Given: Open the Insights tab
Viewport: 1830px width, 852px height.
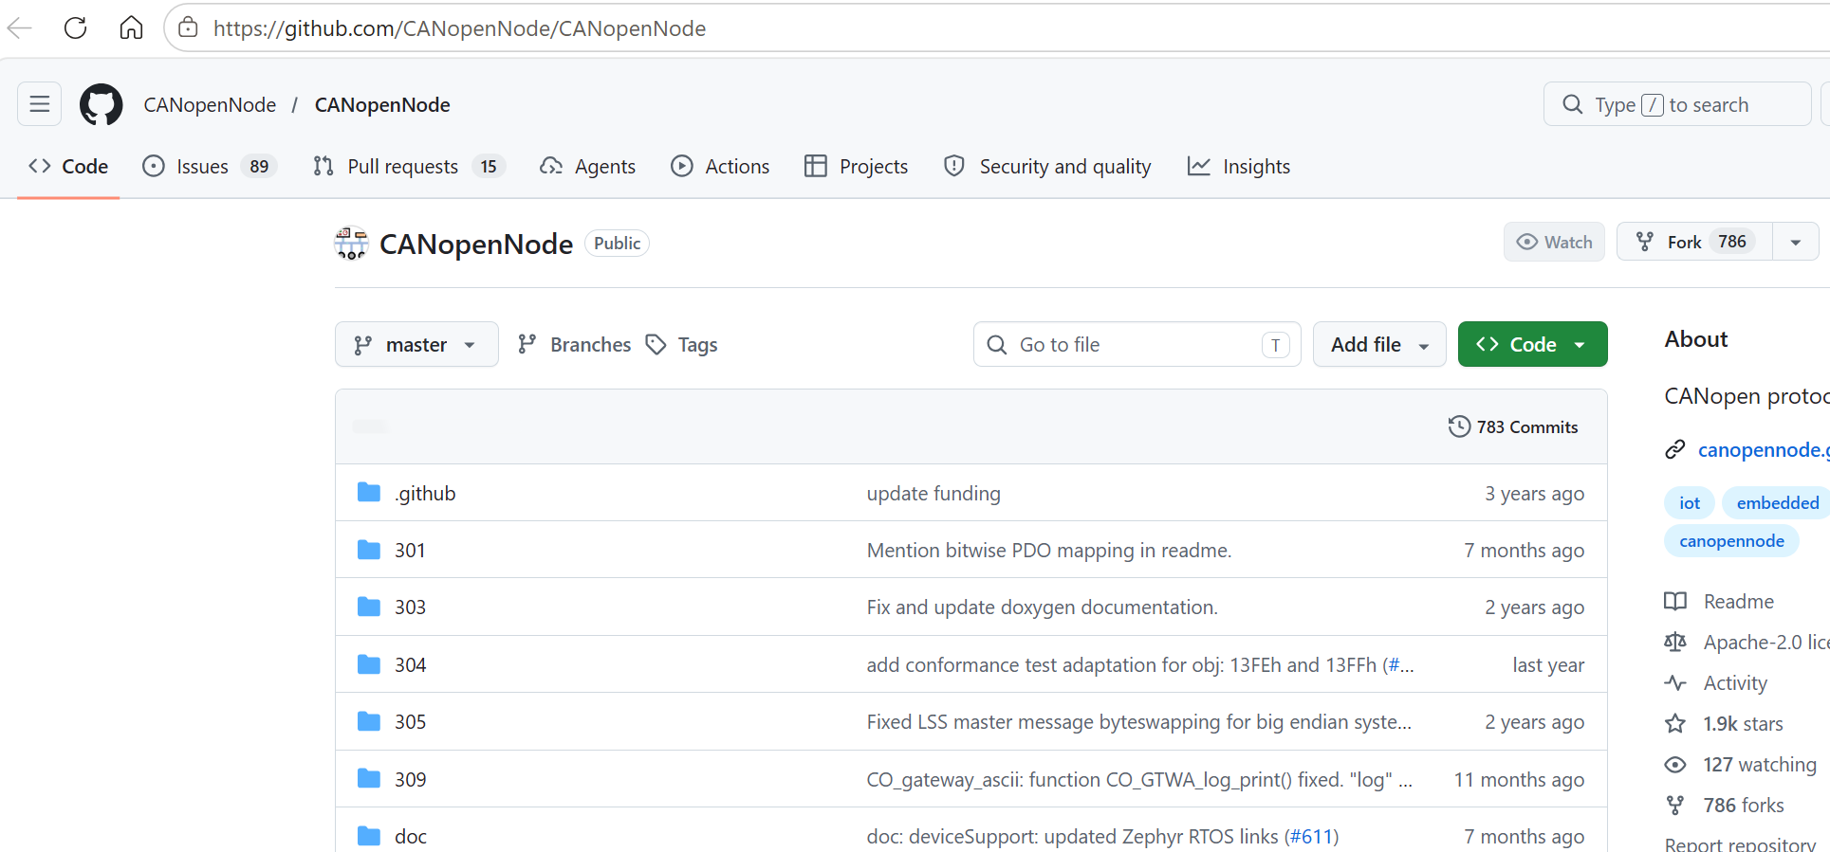Looking at the screenshot, I should click(x=1239, y=167).
